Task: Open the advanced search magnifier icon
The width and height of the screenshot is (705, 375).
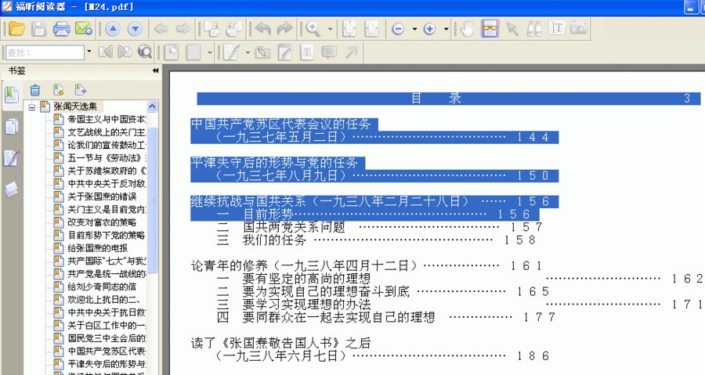Action: [145, 52]
